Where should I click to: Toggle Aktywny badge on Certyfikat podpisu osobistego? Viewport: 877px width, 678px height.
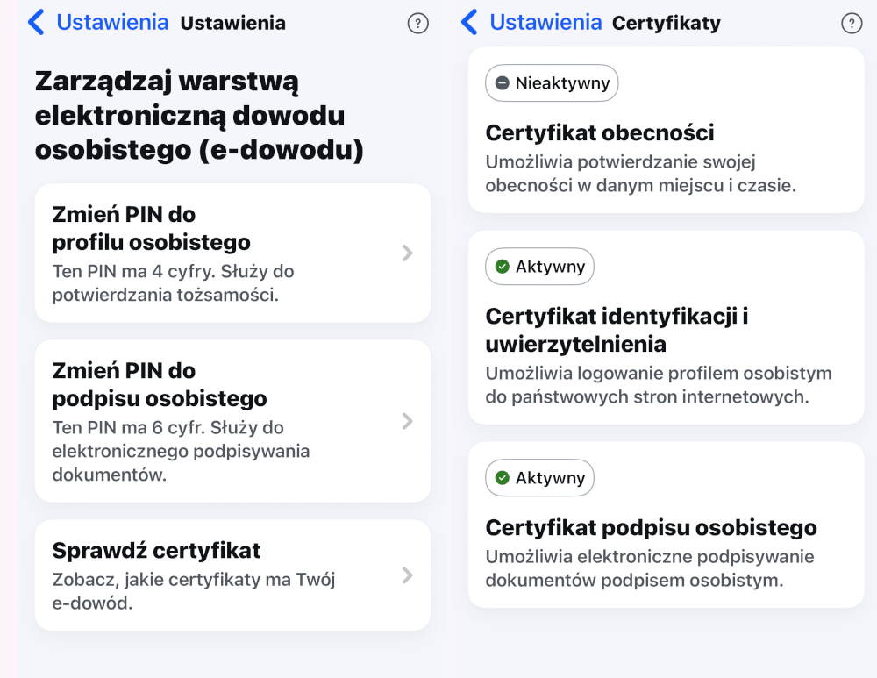tap(539, 478)
